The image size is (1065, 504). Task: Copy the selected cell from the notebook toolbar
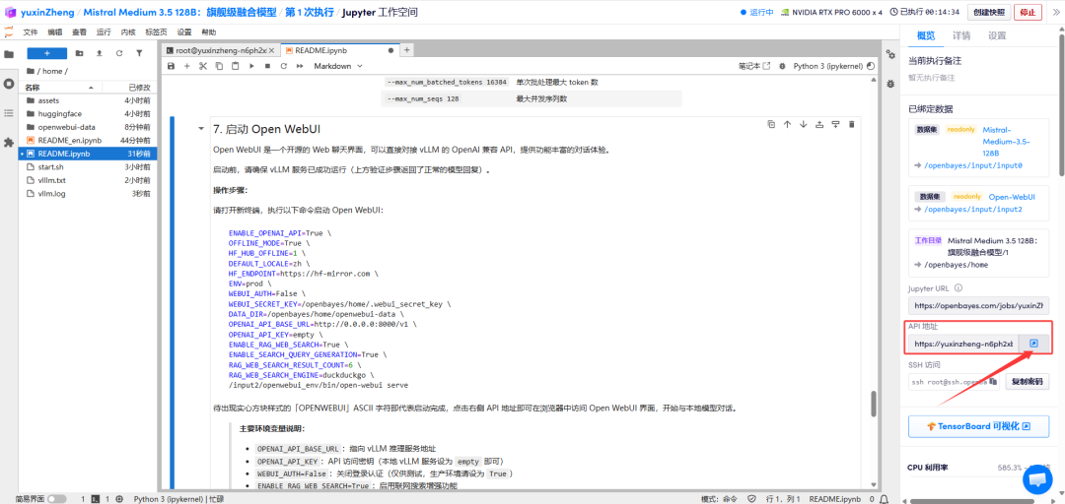pos(219,67)
